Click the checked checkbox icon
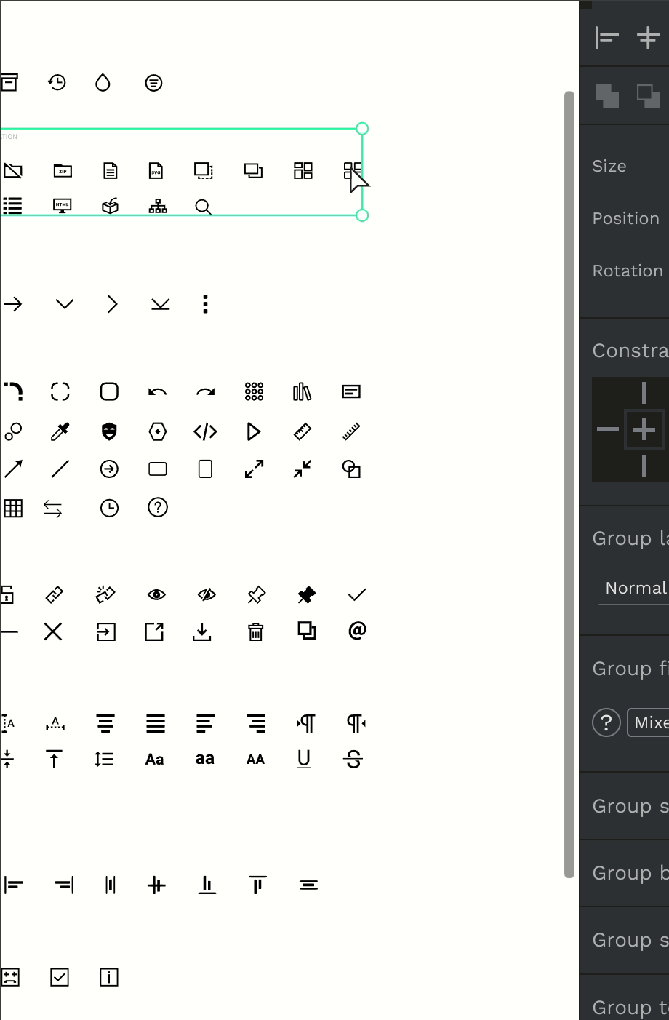 (x=60, y=977)
